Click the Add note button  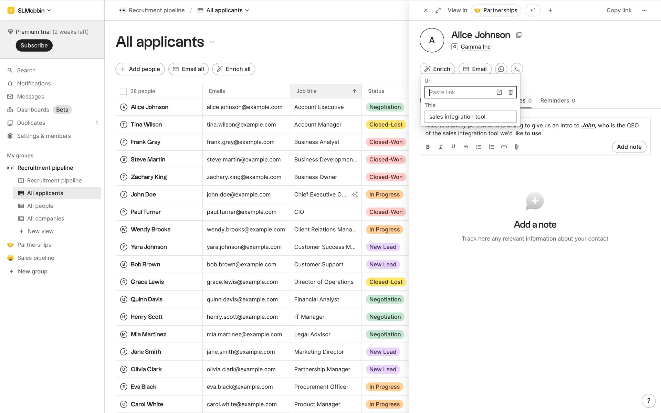pyautogui.click(x=629, y=147)
